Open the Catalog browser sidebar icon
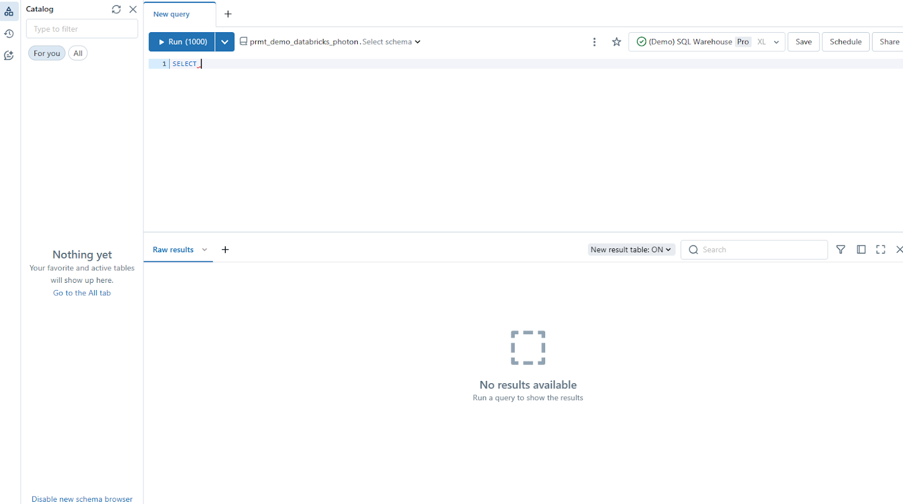 (x=9, y=11)
